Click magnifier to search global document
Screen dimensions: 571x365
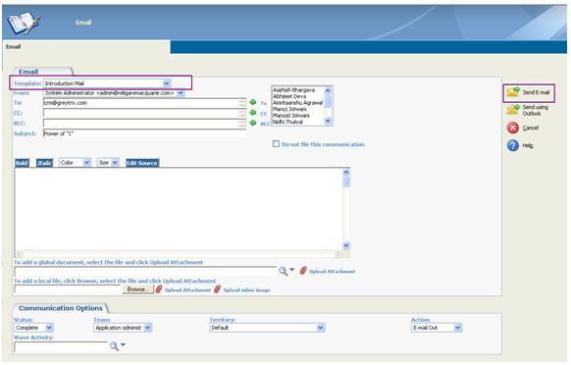pyautogui.click(x=283, y=271)
